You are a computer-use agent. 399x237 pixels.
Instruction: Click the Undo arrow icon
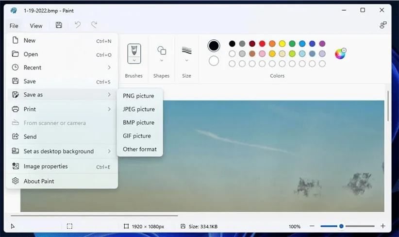coord(77,25)
